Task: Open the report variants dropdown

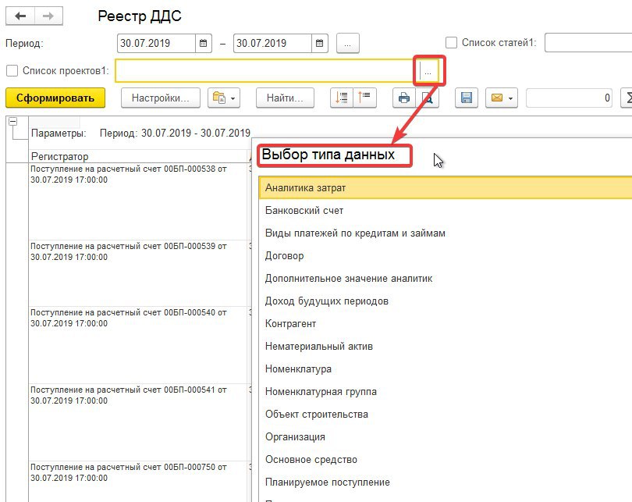Action: click(224, 98)
